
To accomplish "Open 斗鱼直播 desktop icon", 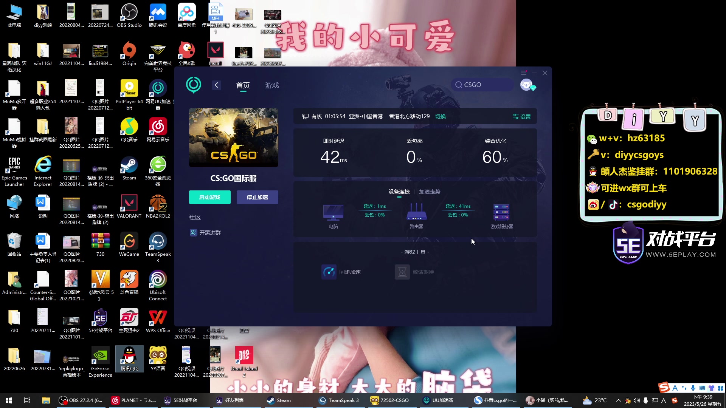I will coord(129,283).
